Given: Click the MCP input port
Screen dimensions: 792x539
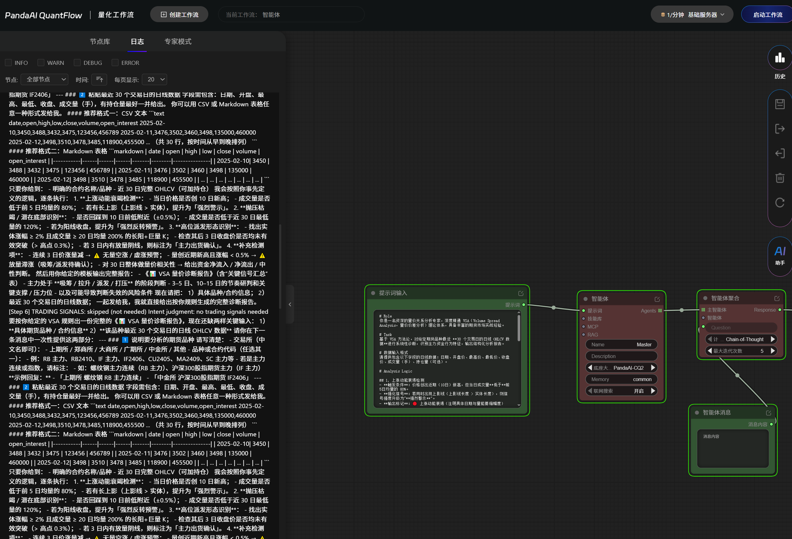Looking at the screenshot, I should tap(583, 327).
